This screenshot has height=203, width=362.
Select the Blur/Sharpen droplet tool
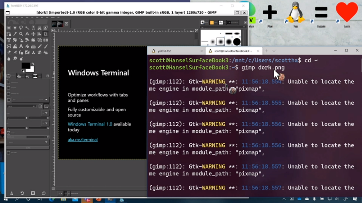tap(9, 59)
